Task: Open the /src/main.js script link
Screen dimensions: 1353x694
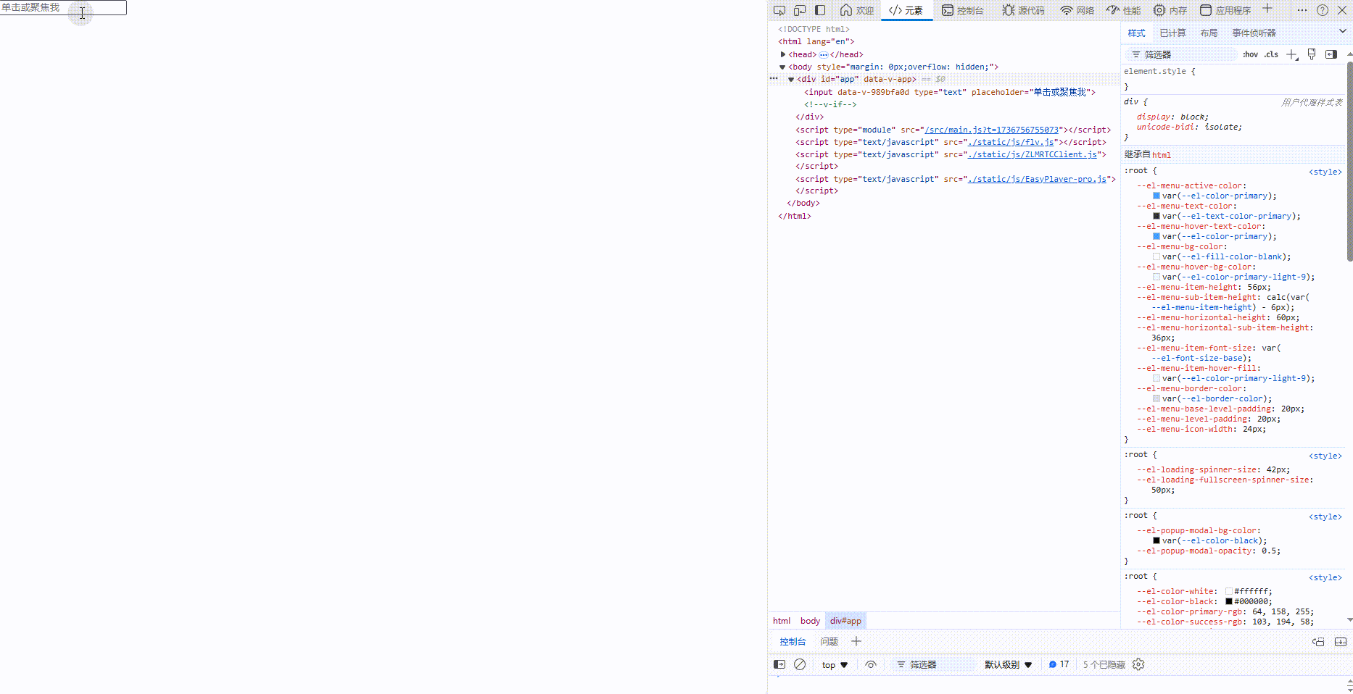Action: point(991,130)
